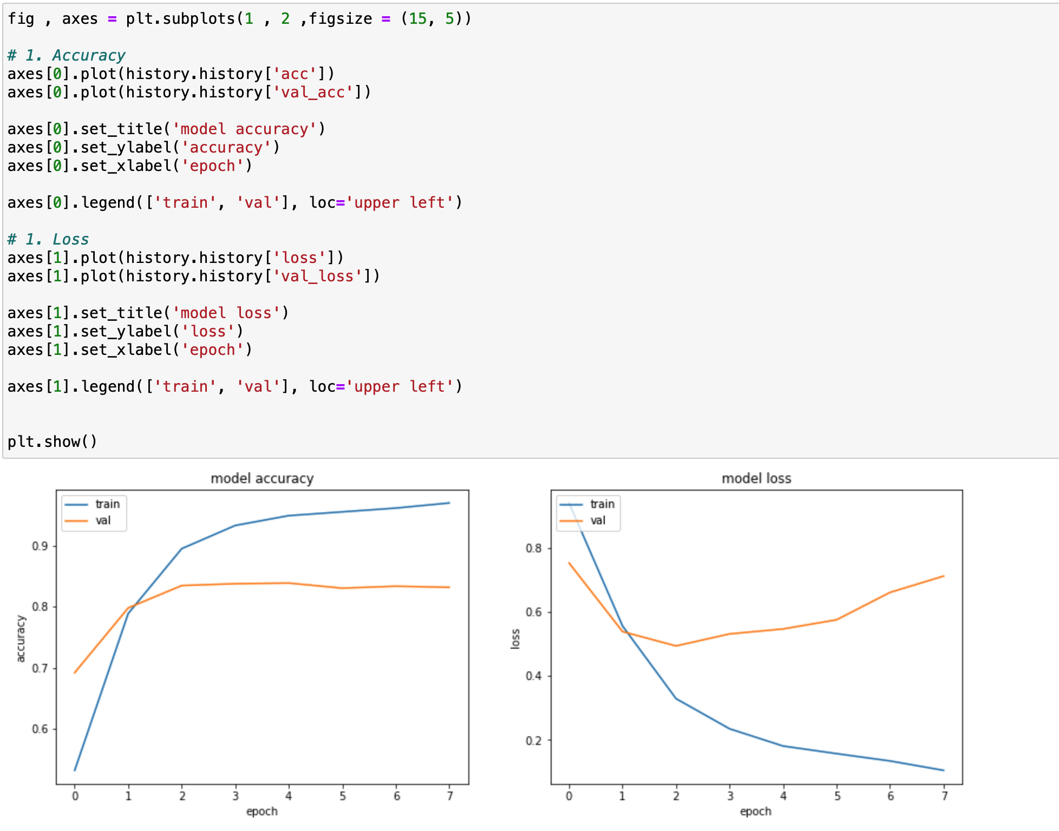
Task: Click the 0.8 tick on loss y-axis
Action: (x=533, y=548)
